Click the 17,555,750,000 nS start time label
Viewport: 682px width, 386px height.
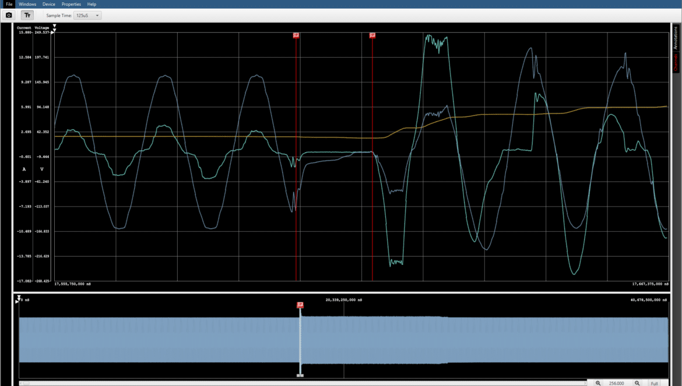[73, 284]
